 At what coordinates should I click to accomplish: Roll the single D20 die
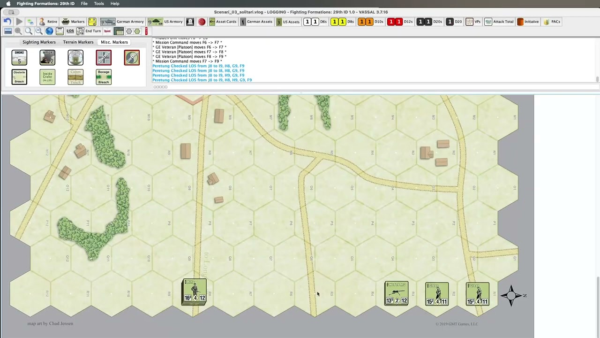[x=454, y=22]
